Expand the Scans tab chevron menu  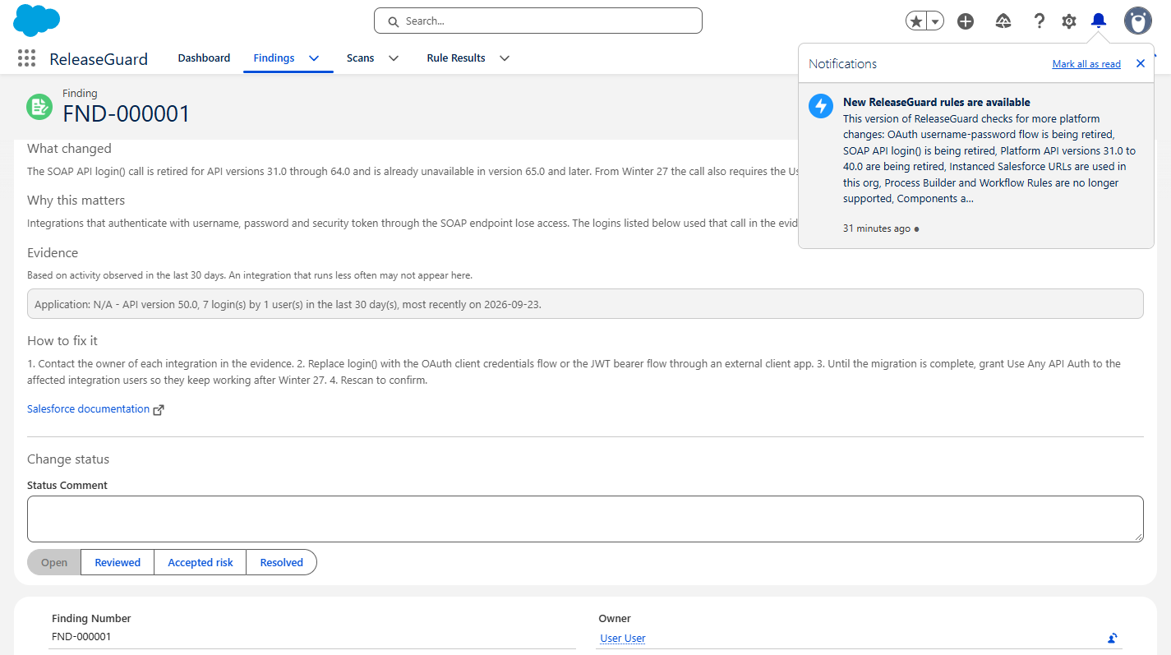click(x=394, y=58)
